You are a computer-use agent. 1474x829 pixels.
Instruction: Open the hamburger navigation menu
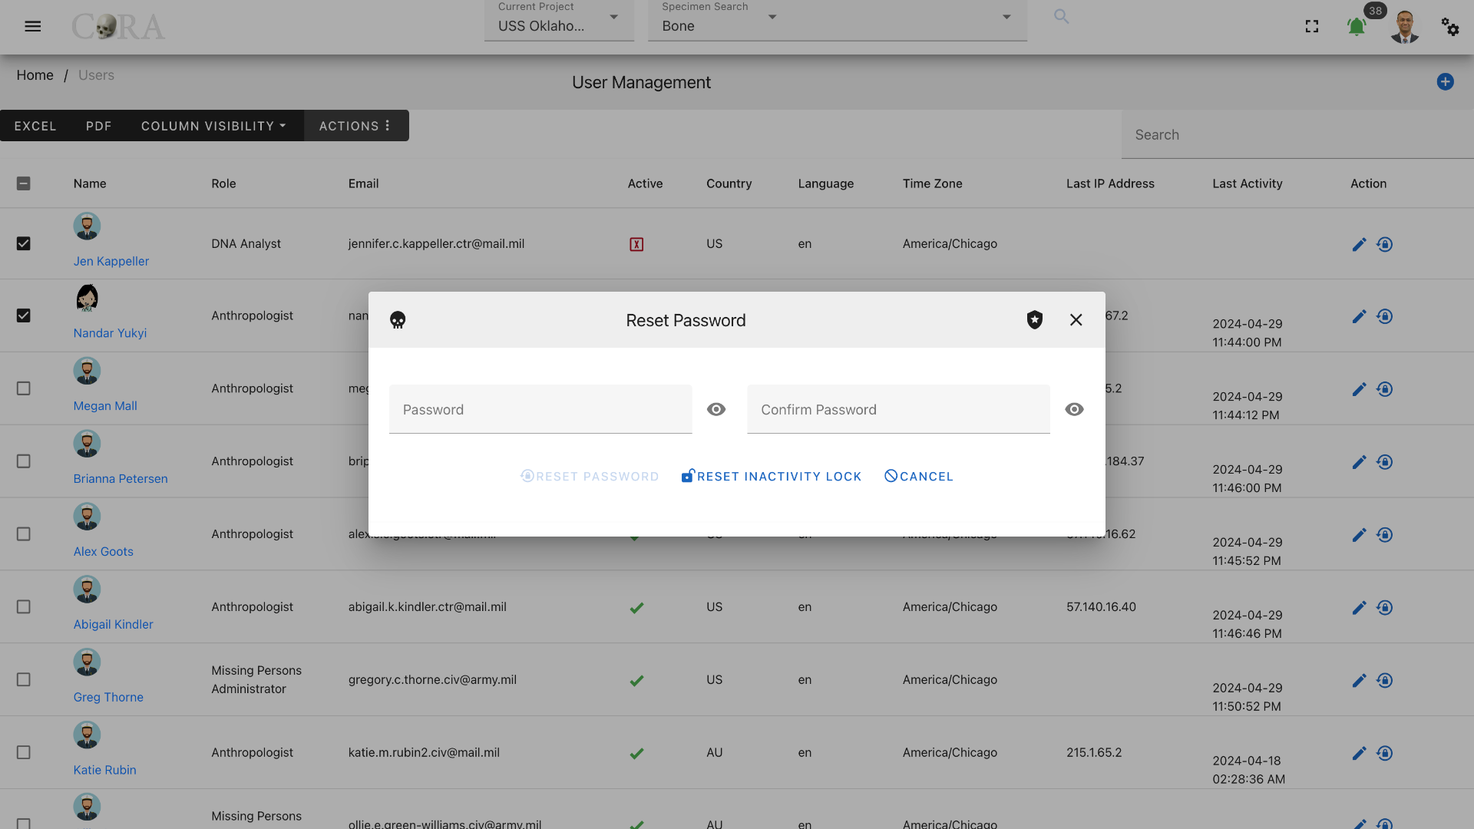tap(32, 26)
